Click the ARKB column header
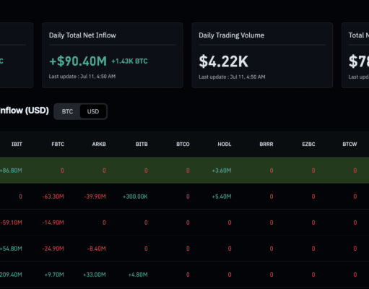The height and width of the screenshot is (289, 369). point(99,144)
